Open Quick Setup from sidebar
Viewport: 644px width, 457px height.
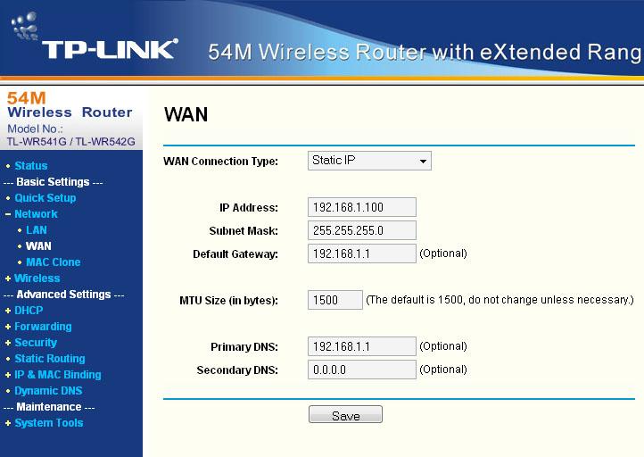45,197
